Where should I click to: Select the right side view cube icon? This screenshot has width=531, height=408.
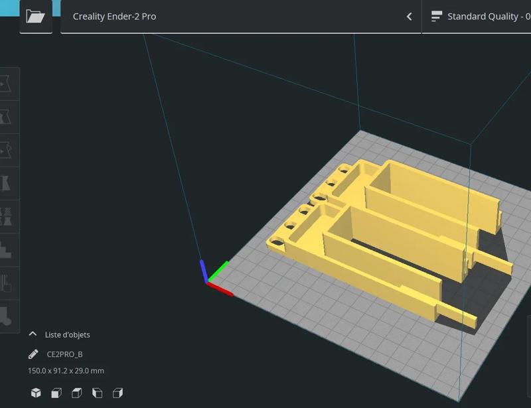pyautogui.click(x=118, y=393)
